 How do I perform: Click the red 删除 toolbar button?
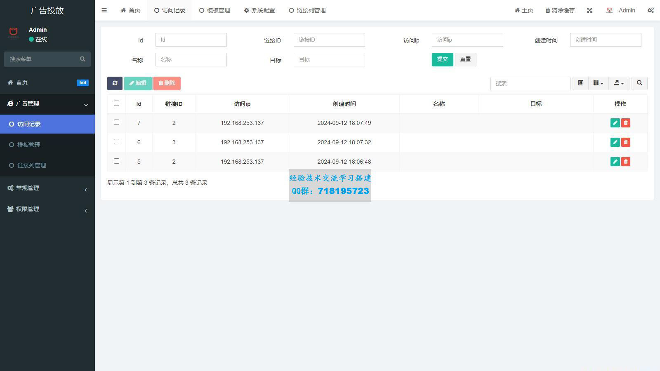click(x=167, y=83)
